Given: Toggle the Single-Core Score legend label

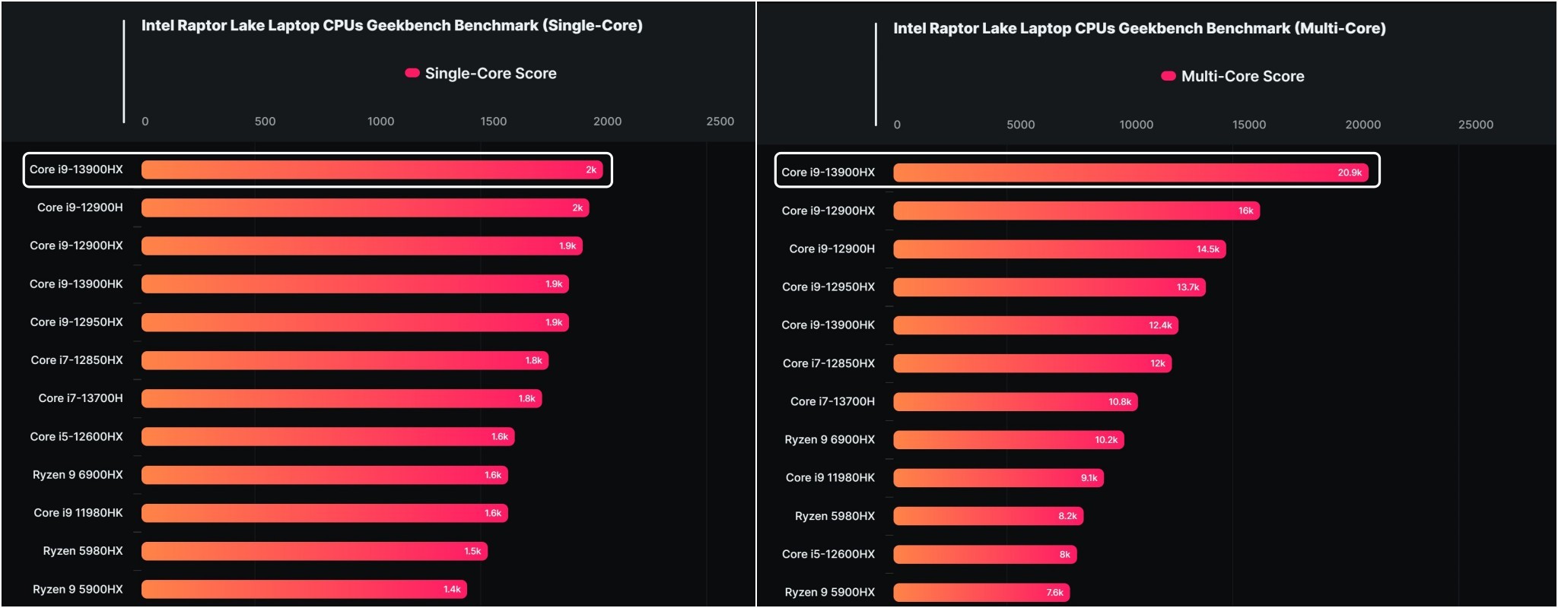Looking at the screenshot, I should [x=490, y=74].
